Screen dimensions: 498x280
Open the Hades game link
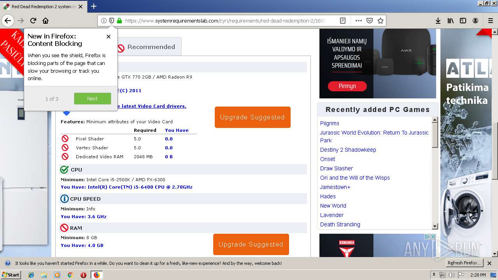[328, 196]
